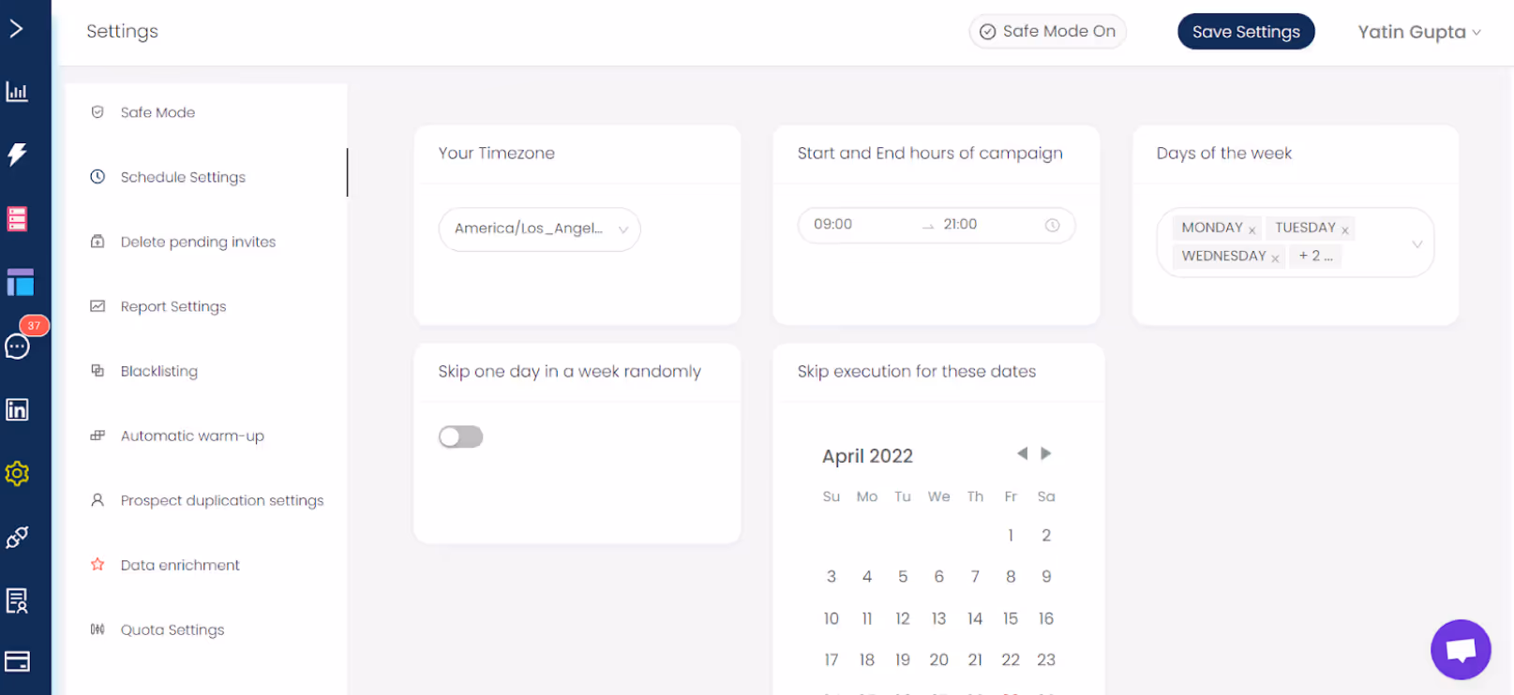Open the Yatin Gupta account menu
The image size is (1514, 695).
(1418, 31)
